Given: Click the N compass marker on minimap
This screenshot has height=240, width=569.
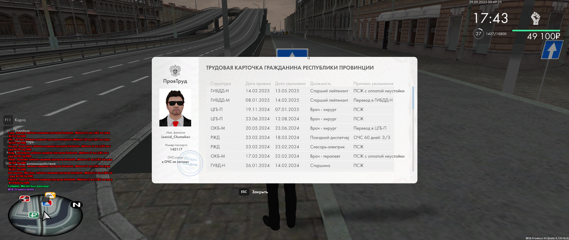Looking at the screenshot, I should [76, 205].
